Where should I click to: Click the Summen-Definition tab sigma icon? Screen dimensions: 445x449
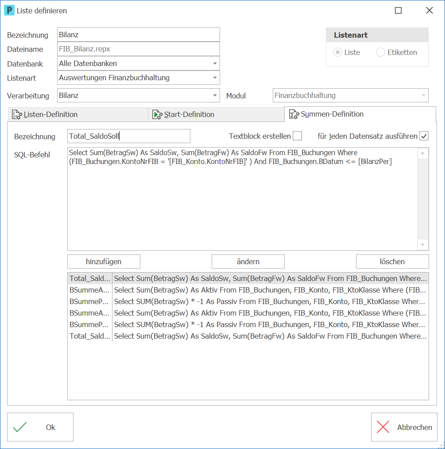click(294, 114)
